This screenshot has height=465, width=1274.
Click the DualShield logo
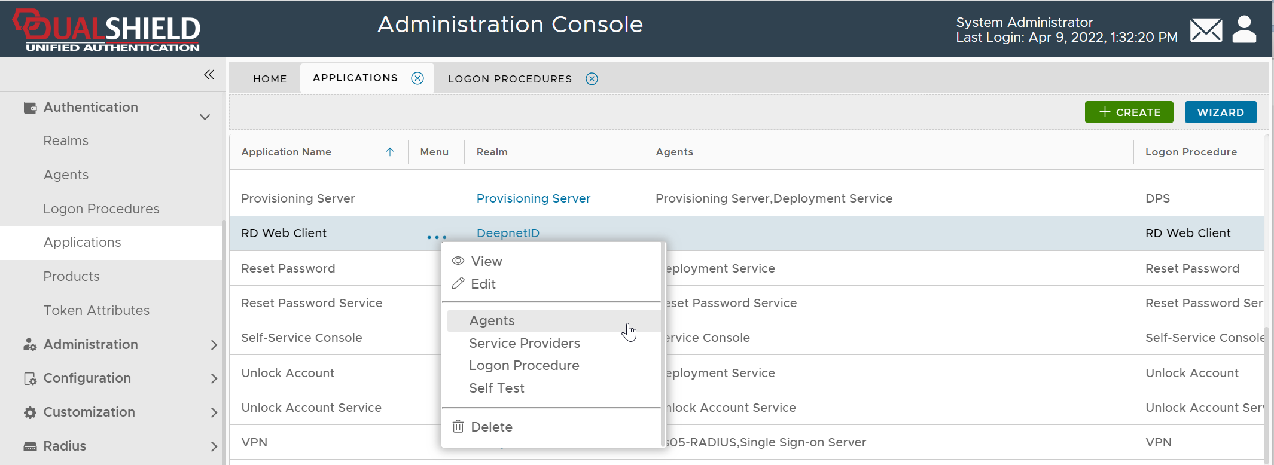108,30
